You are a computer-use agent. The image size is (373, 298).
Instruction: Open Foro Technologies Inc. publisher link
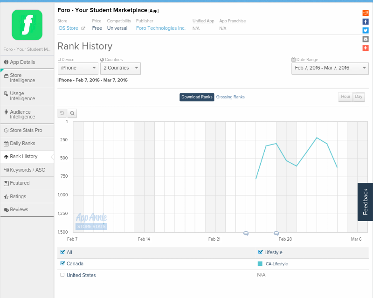point(160,28)
